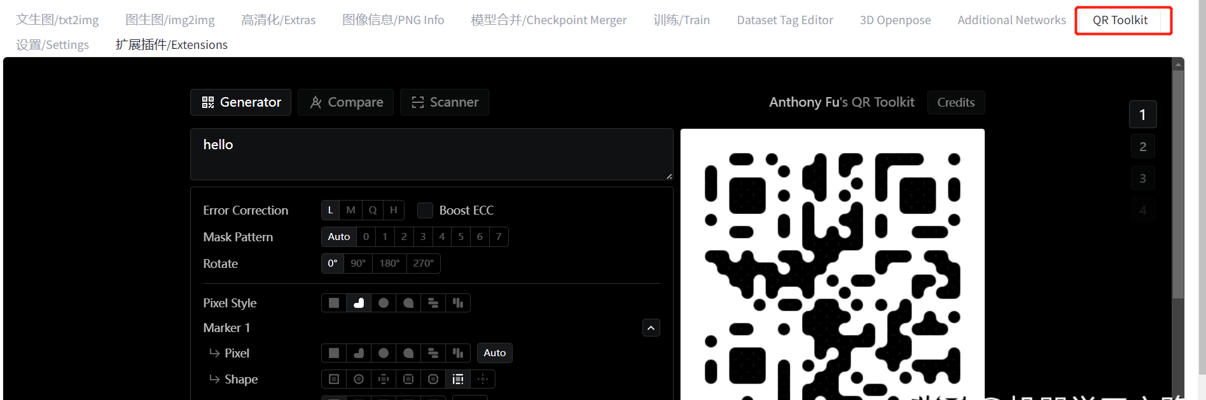The width and height of the screenshot is (1206, 400).
Task: Open QR Toolkit tab
Action: pyautogui.click(x=1120, y=20)
